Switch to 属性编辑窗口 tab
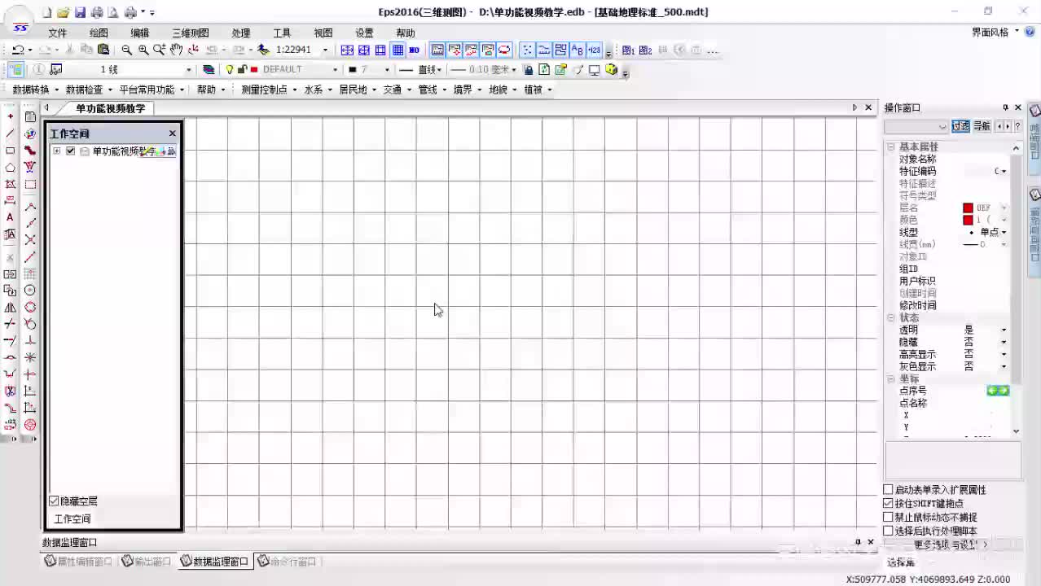The height and width of the screenshot is (586, 1041). tap(79, 562)
